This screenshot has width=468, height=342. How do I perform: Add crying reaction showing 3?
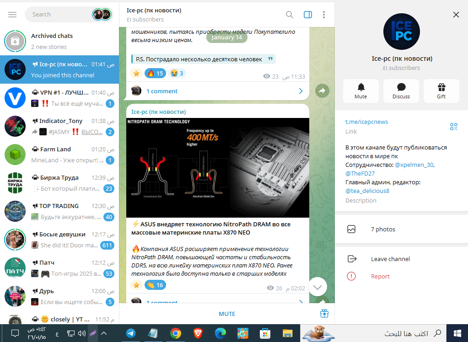click(x=177, y=73)
